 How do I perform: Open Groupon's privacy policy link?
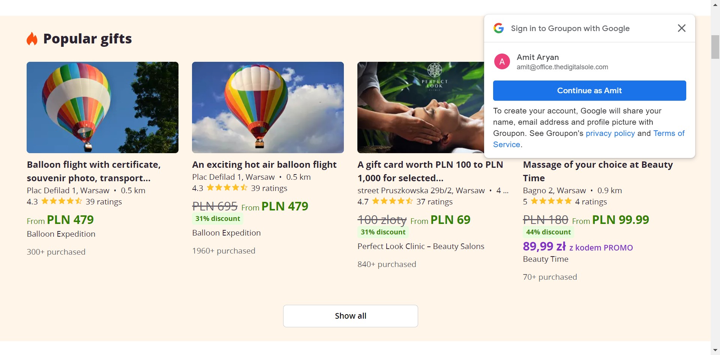click(610, 134)
